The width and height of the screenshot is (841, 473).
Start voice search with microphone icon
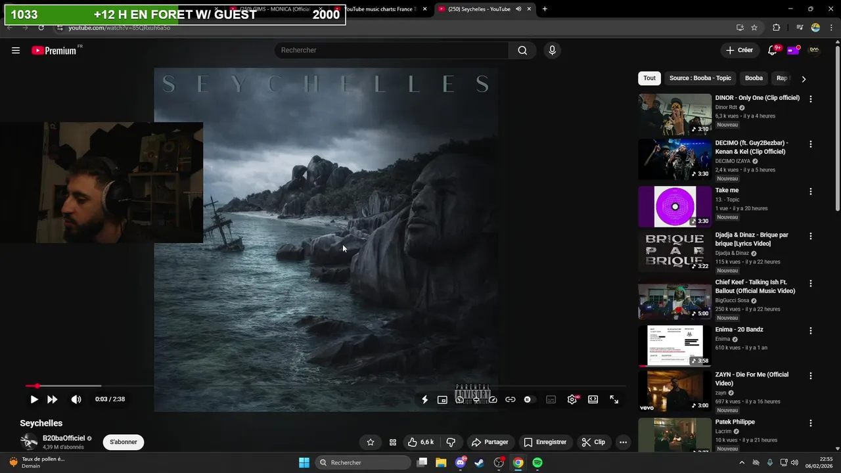pos(552,51)
